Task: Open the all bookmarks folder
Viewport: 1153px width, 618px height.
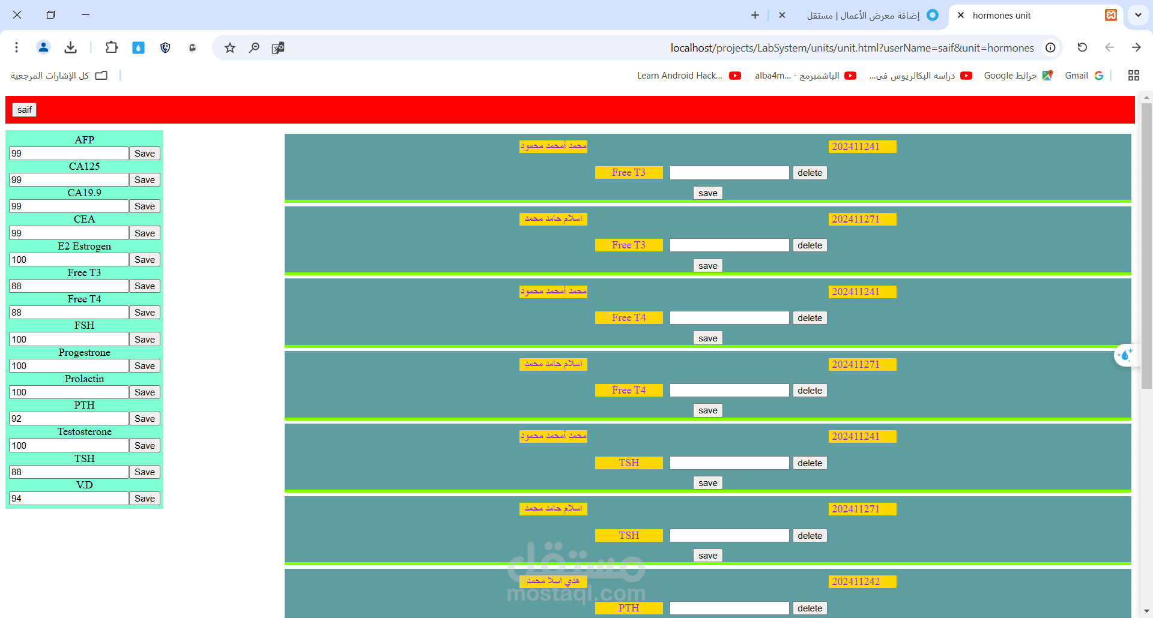Action: click(59, 76)
